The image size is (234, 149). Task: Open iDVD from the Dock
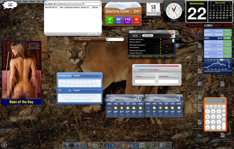113,145
